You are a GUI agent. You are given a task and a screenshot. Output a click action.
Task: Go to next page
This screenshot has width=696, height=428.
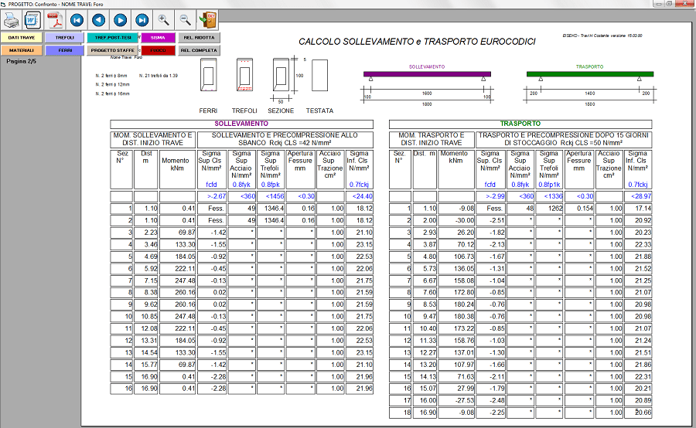(x=120, y=20)
